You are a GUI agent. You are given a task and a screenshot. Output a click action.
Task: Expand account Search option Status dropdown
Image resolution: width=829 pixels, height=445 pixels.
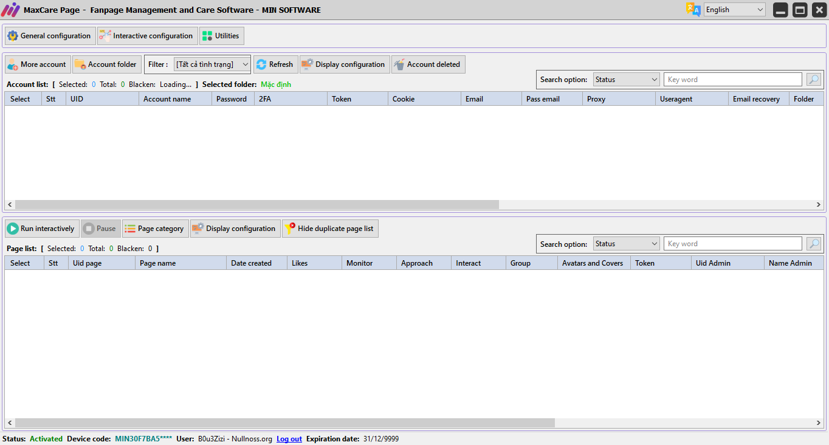click(x=627, y=80)
